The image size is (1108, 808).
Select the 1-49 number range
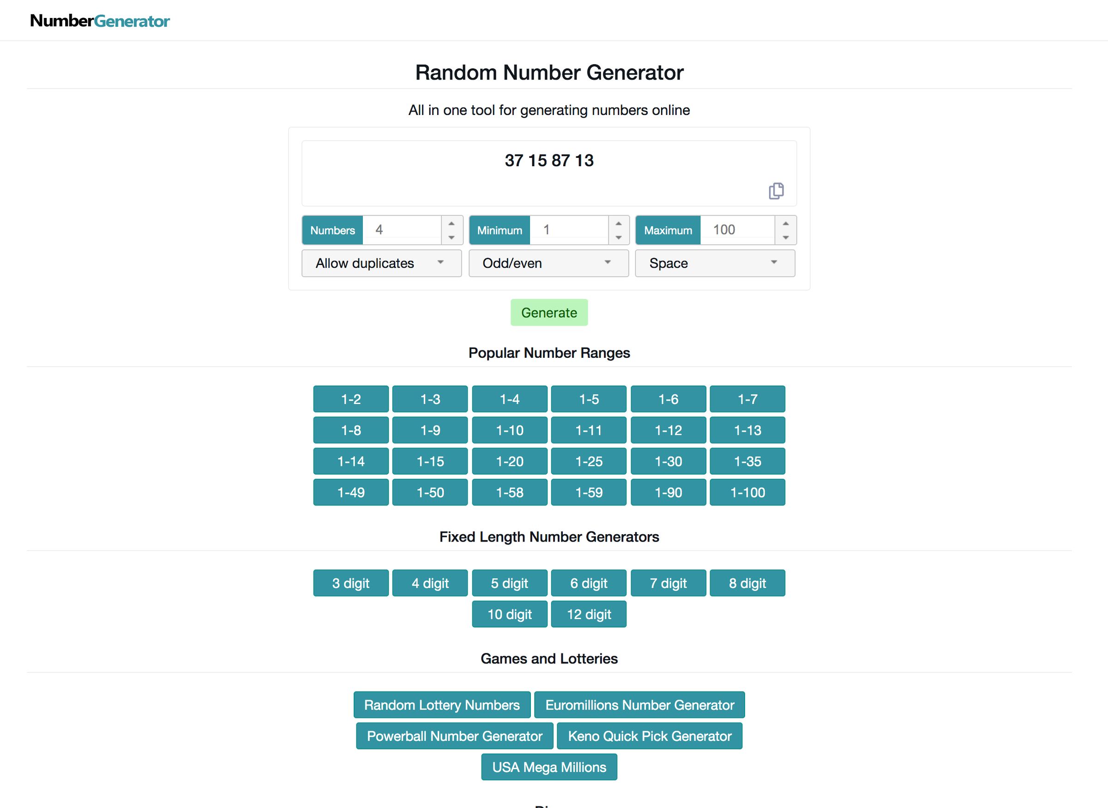[350, 492]
